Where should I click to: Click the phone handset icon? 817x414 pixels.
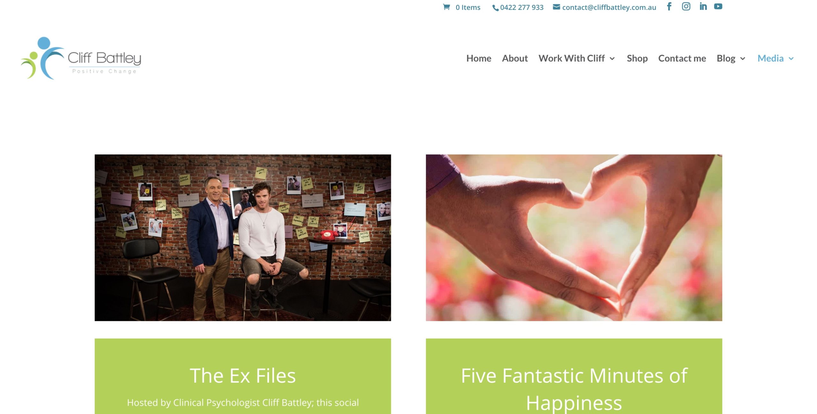coord(495,8)
